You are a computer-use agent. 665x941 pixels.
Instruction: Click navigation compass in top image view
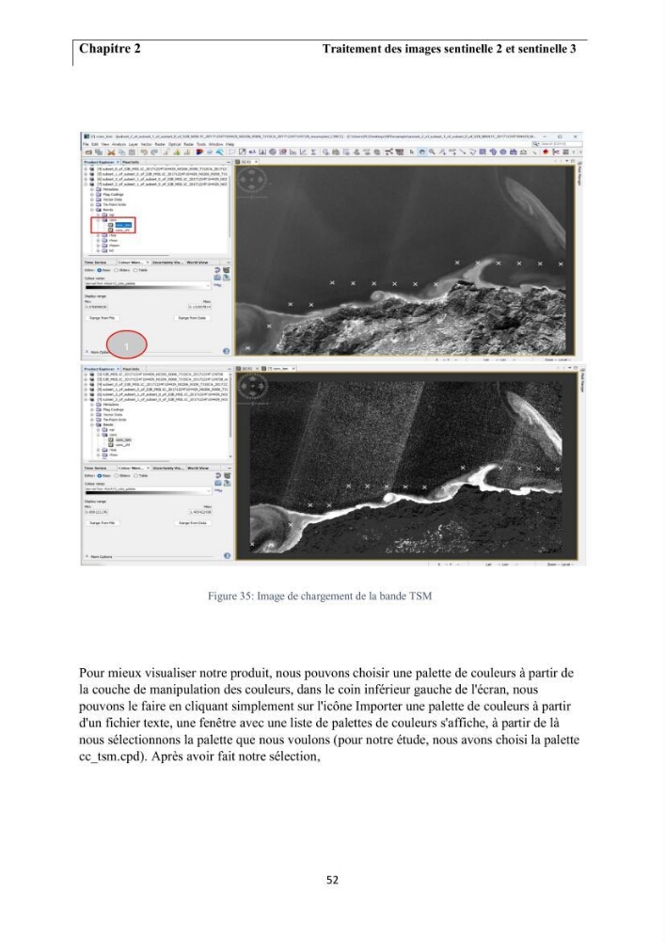(252, 180)
